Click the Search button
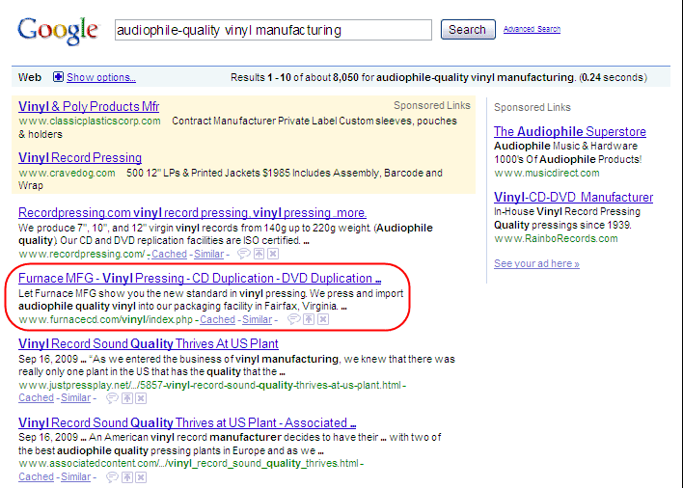This screenshot has width=683, height=488. pyautogui.click(x=468, y=30)
